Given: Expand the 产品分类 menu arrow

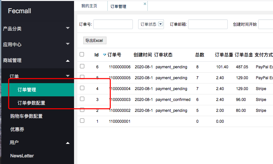Looking at the screenshot, I should [x=68, y=28].
